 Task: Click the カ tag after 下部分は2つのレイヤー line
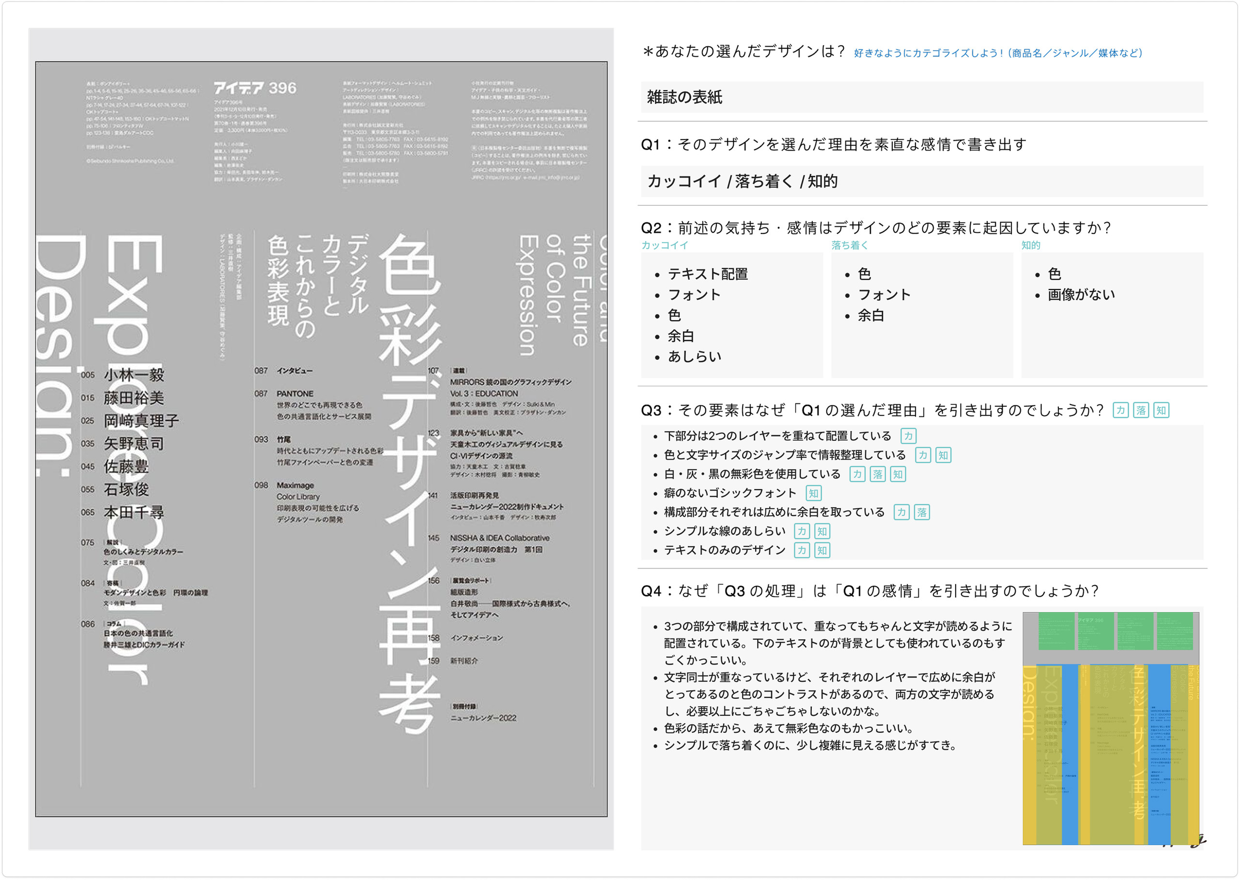(x=908, y=436)
